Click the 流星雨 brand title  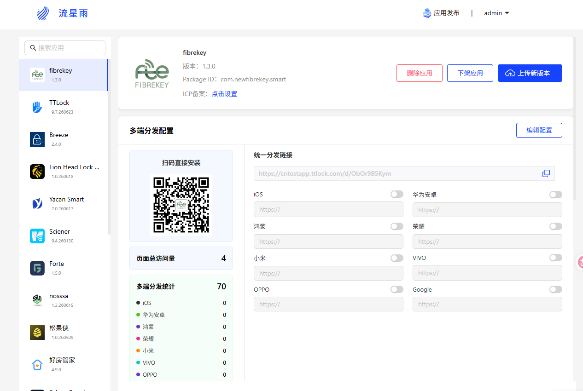point(73,13)
